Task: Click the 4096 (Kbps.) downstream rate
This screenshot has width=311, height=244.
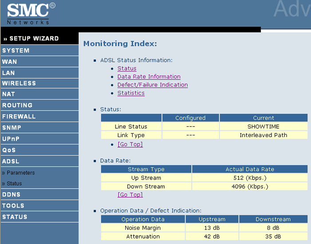Action: tap(250, 186)
